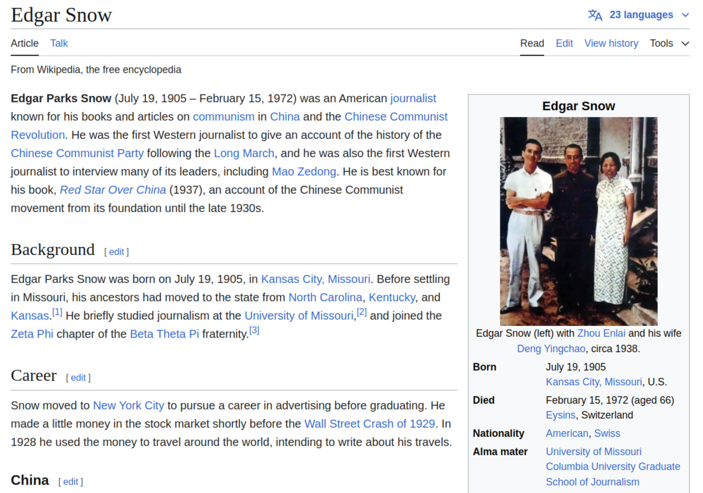Viewport: 703px width, 493px height.
Task: Enlarge the Edgar Snow infobox photo
Action: [x=579, y=221]
